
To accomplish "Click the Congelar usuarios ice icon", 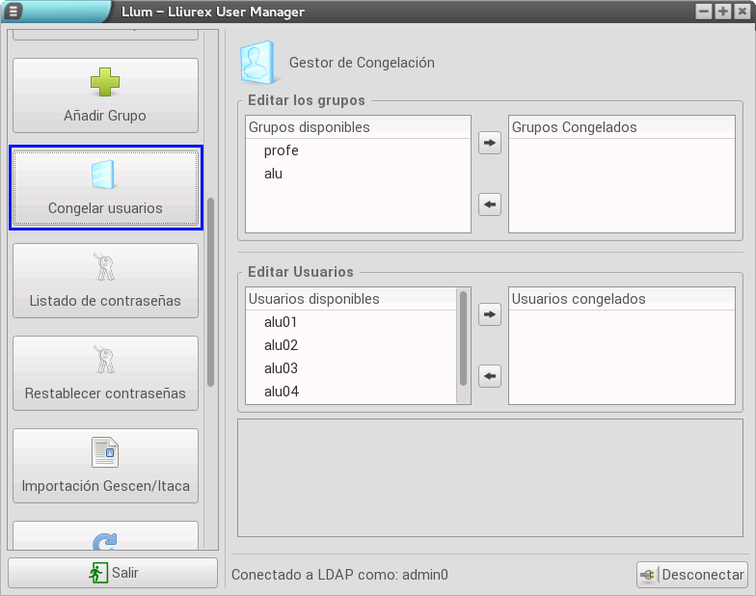I will (105, 175).
